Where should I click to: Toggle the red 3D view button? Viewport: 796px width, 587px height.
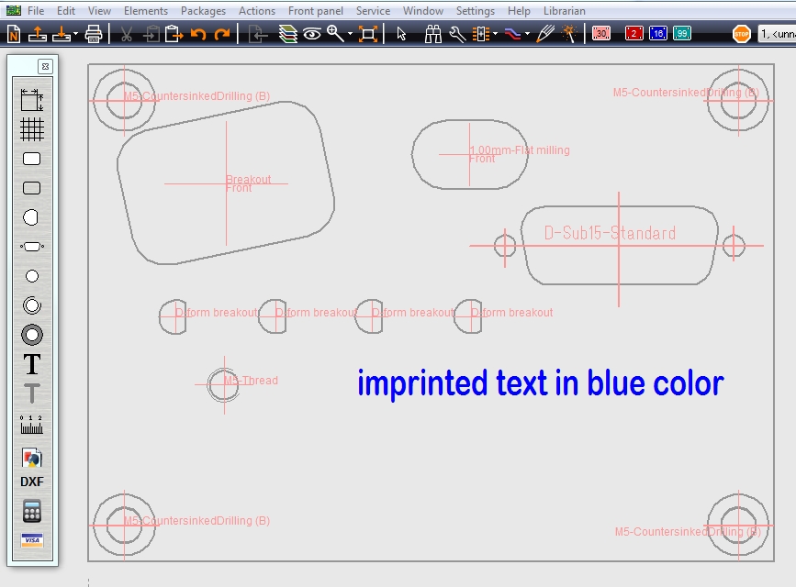(x=601, y=34)
